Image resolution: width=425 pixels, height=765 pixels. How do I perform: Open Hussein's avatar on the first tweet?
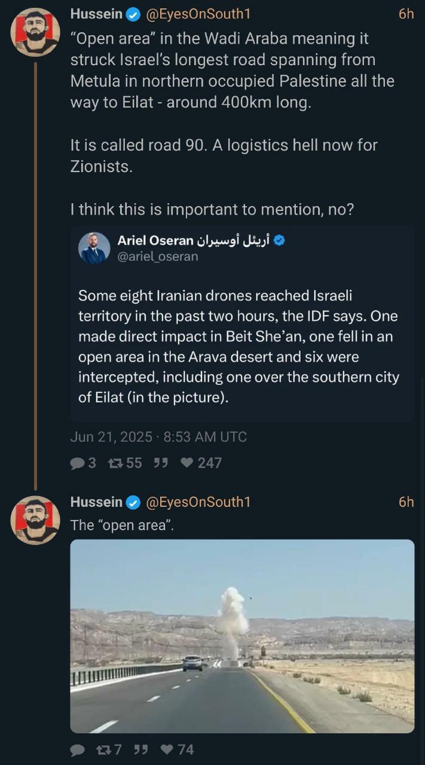(x=35, y=32)
